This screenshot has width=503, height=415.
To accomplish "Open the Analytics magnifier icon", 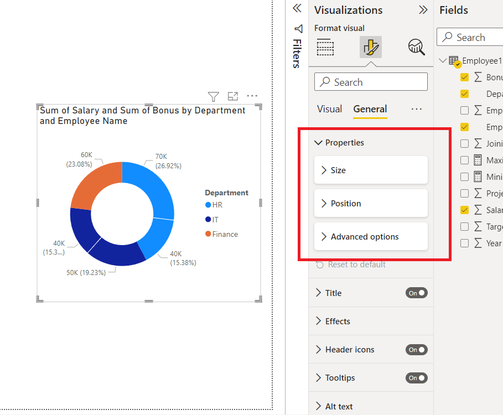I will point(416,47).
